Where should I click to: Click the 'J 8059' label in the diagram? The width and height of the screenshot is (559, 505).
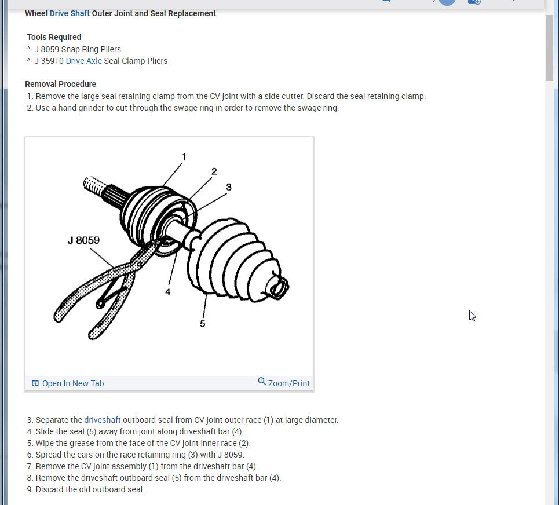click(x=84, y=240)
